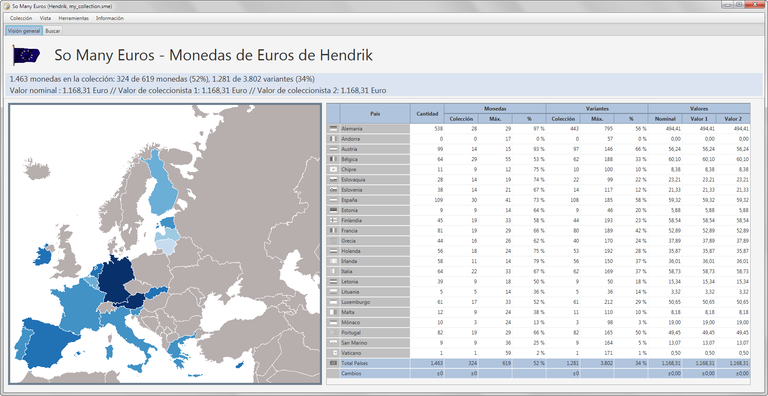The image size is (768, 396).
Task: Click the Nominal column header
Action: pos(665,119)
